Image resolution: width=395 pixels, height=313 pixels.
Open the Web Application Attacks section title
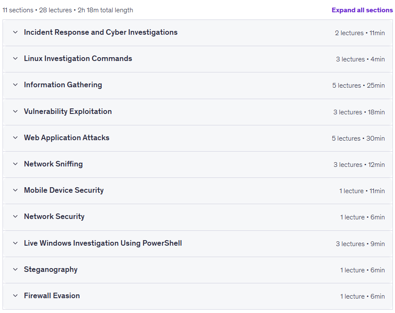(66, 138)
